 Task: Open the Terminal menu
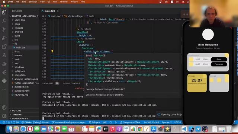[x=64, y=1]
